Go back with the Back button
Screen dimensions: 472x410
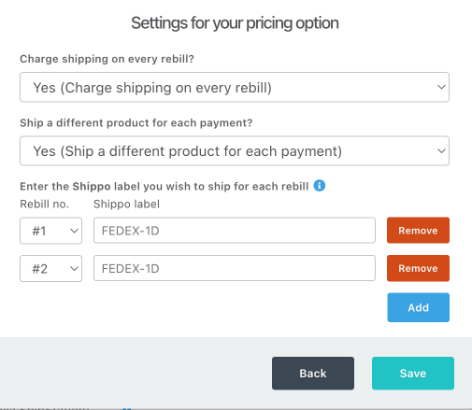pos(313,374)
